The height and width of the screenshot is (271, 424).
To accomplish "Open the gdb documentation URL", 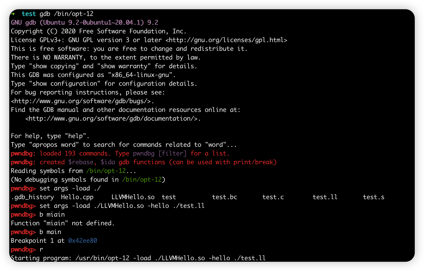I will (113, 119).
